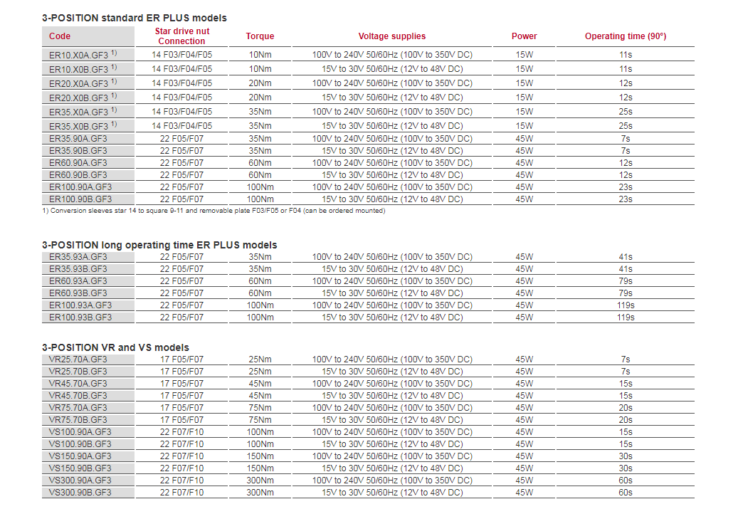Select the 3-POSITION VR and VS models heading
The width and height of the screenshot is (743, 509).
point(115,347)
